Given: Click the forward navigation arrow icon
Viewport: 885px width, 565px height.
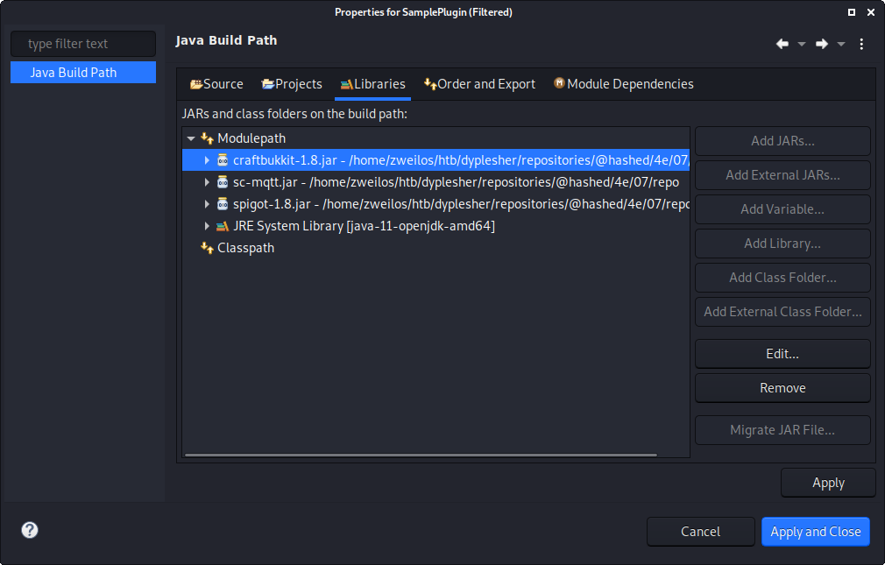Looking at the screenshot, I should click(822, 44).
